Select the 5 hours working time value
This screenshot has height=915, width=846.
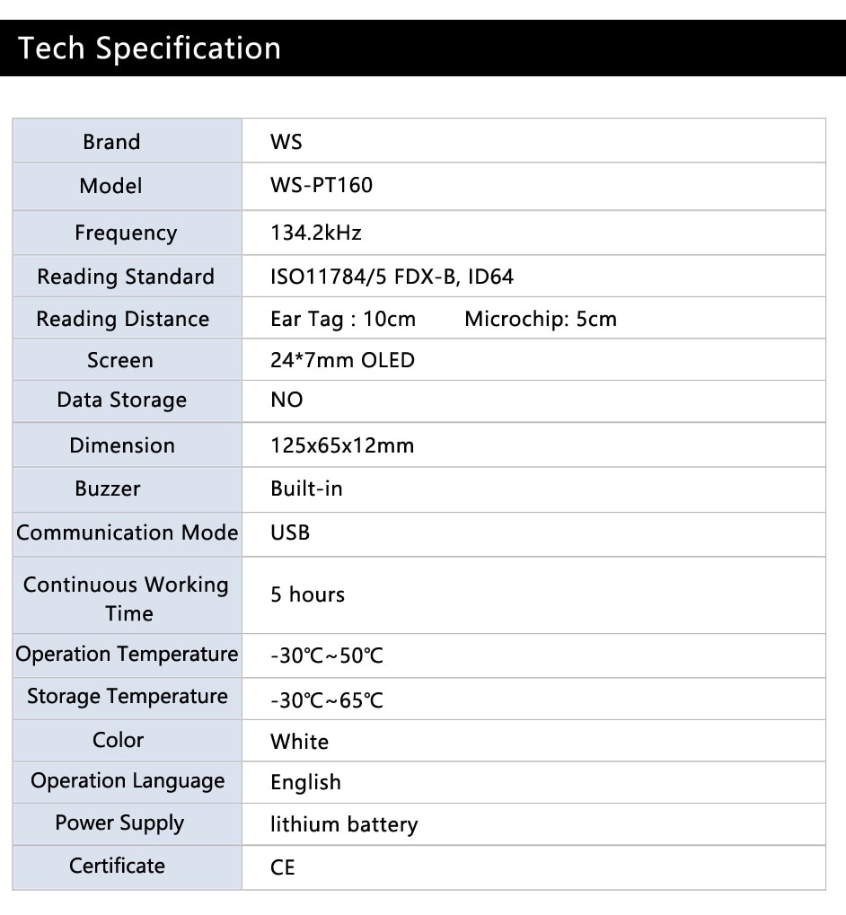[x=307, y=594]
